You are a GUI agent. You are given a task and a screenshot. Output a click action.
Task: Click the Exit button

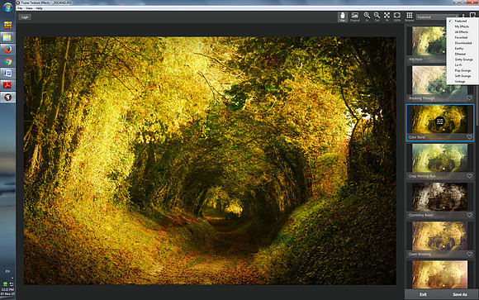point(423,294)
